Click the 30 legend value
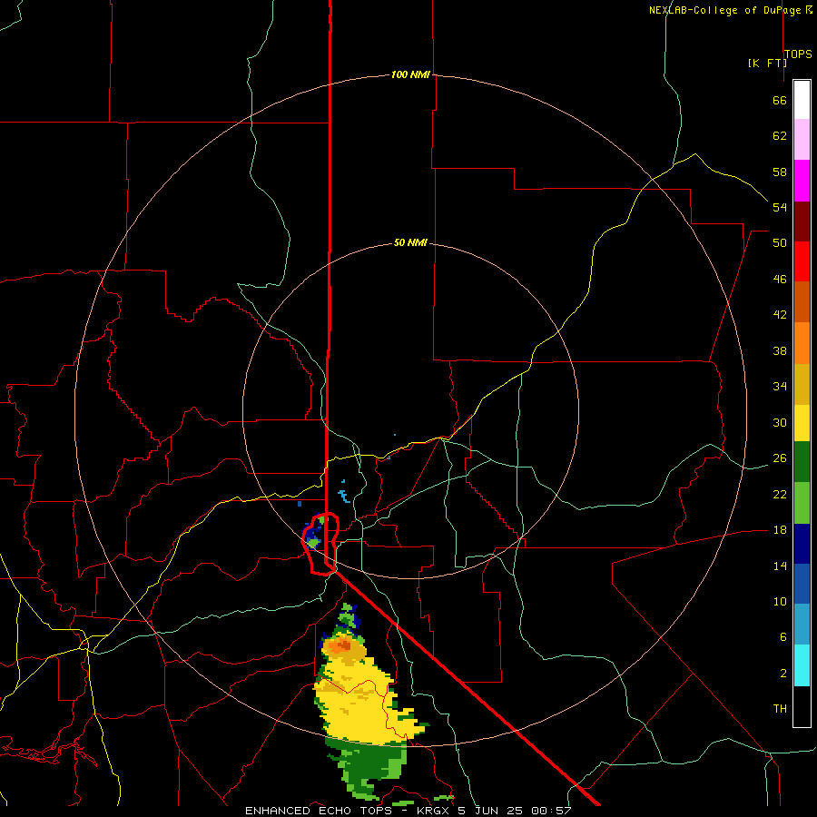 coord(780,422)
